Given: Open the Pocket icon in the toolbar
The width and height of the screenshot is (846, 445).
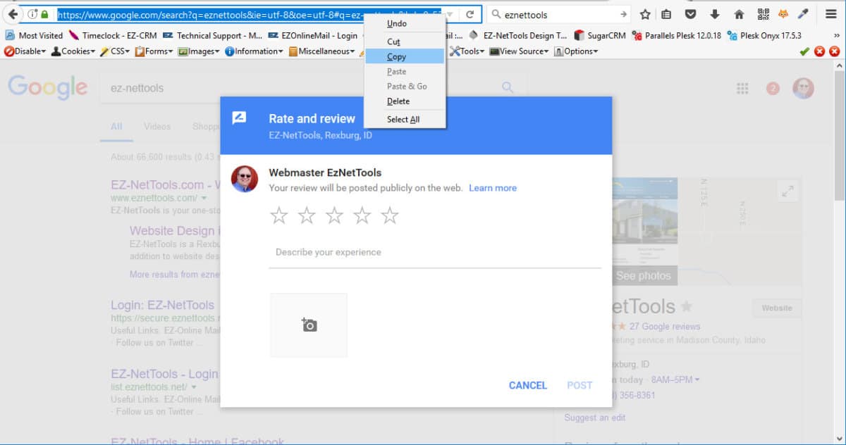Looking at the screenshot, I should click(692, 14).
